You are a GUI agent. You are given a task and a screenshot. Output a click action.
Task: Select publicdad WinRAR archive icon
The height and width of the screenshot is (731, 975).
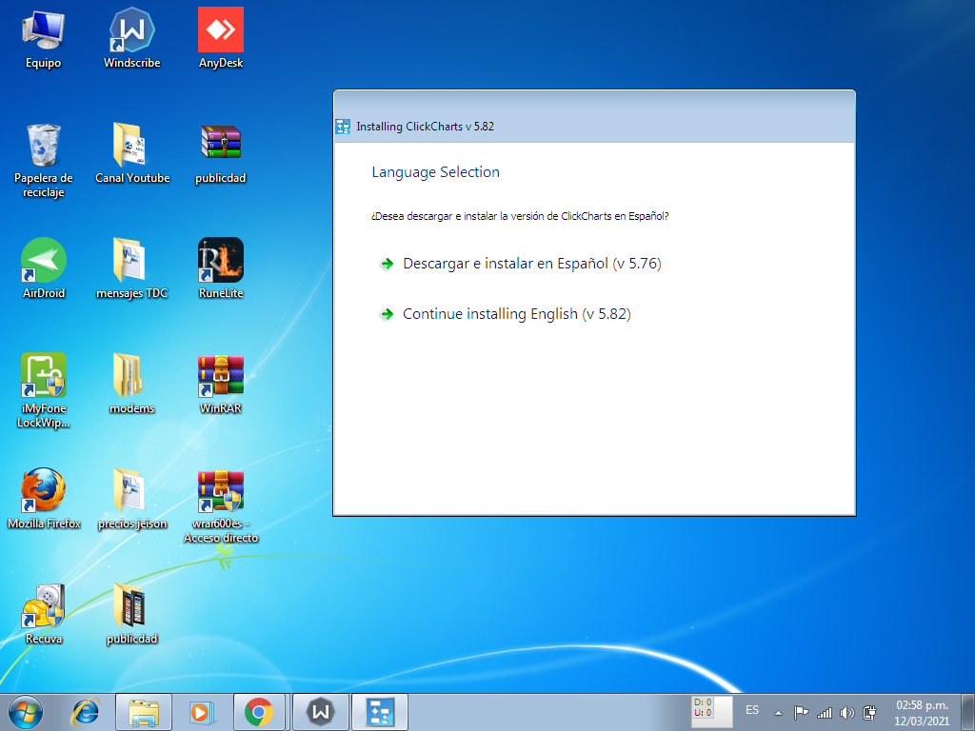[221, 153]
